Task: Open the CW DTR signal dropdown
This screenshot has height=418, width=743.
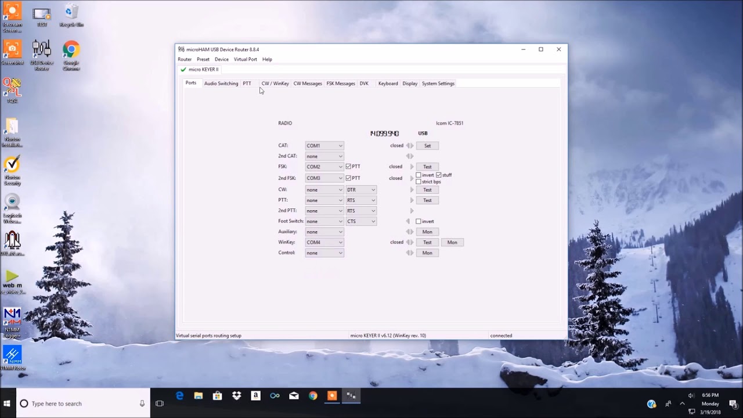Action: (361, 190)
